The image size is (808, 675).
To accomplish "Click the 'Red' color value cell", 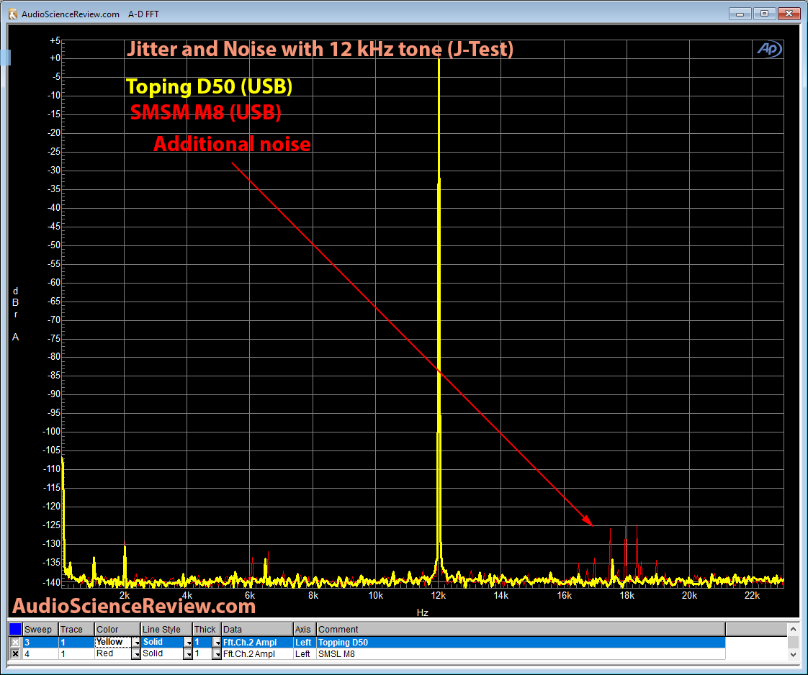I will [113, 654].
